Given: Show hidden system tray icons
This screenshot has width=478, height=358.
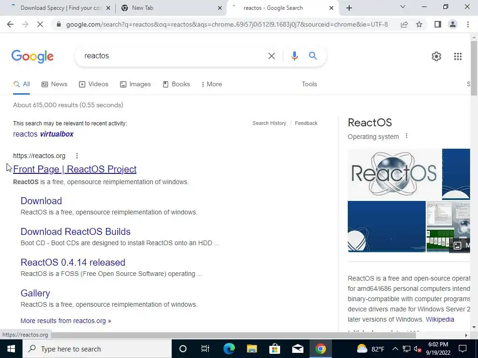Looking at the screenshot, I should tap(395, 349).
